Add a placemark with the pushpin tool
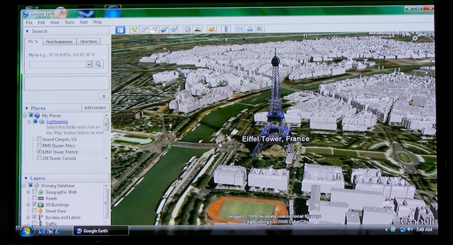The width and height of the screenshot is (453, 245). (134, 30)
